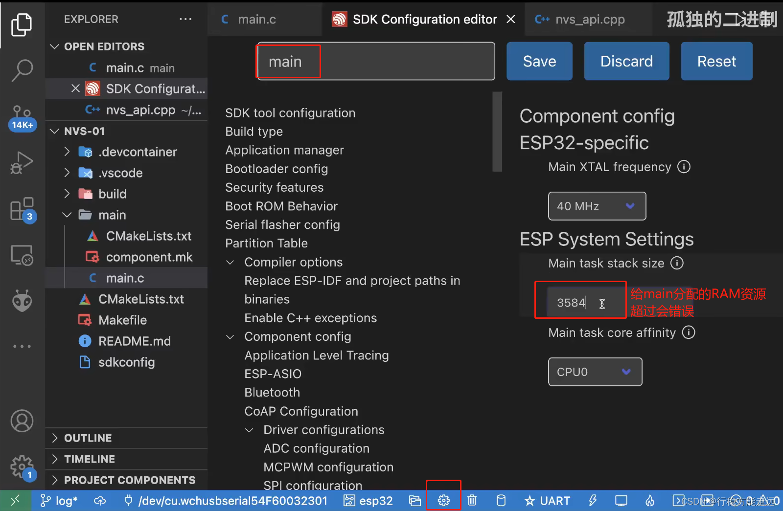Open the Remote Explorer view

point(22,255)
